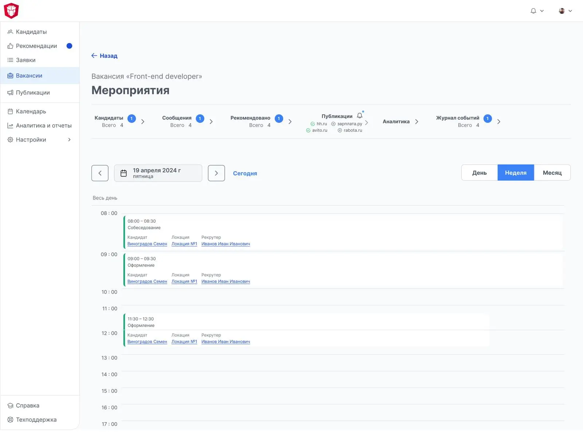Click the Назад back link

[x=104, y=56]
